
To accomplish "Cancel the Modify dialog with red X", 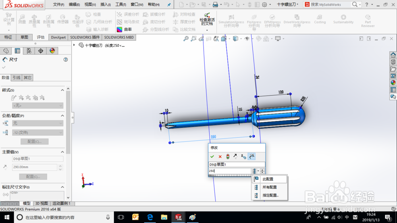I will 220,156.
